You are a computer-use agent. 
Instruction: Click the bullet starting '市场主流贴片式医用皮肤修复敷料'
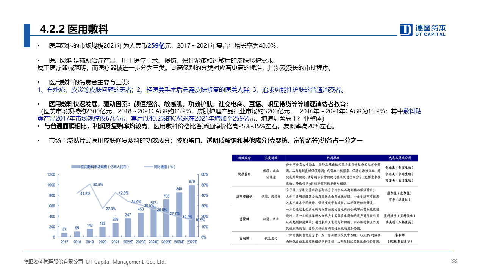tap(206, 140)
